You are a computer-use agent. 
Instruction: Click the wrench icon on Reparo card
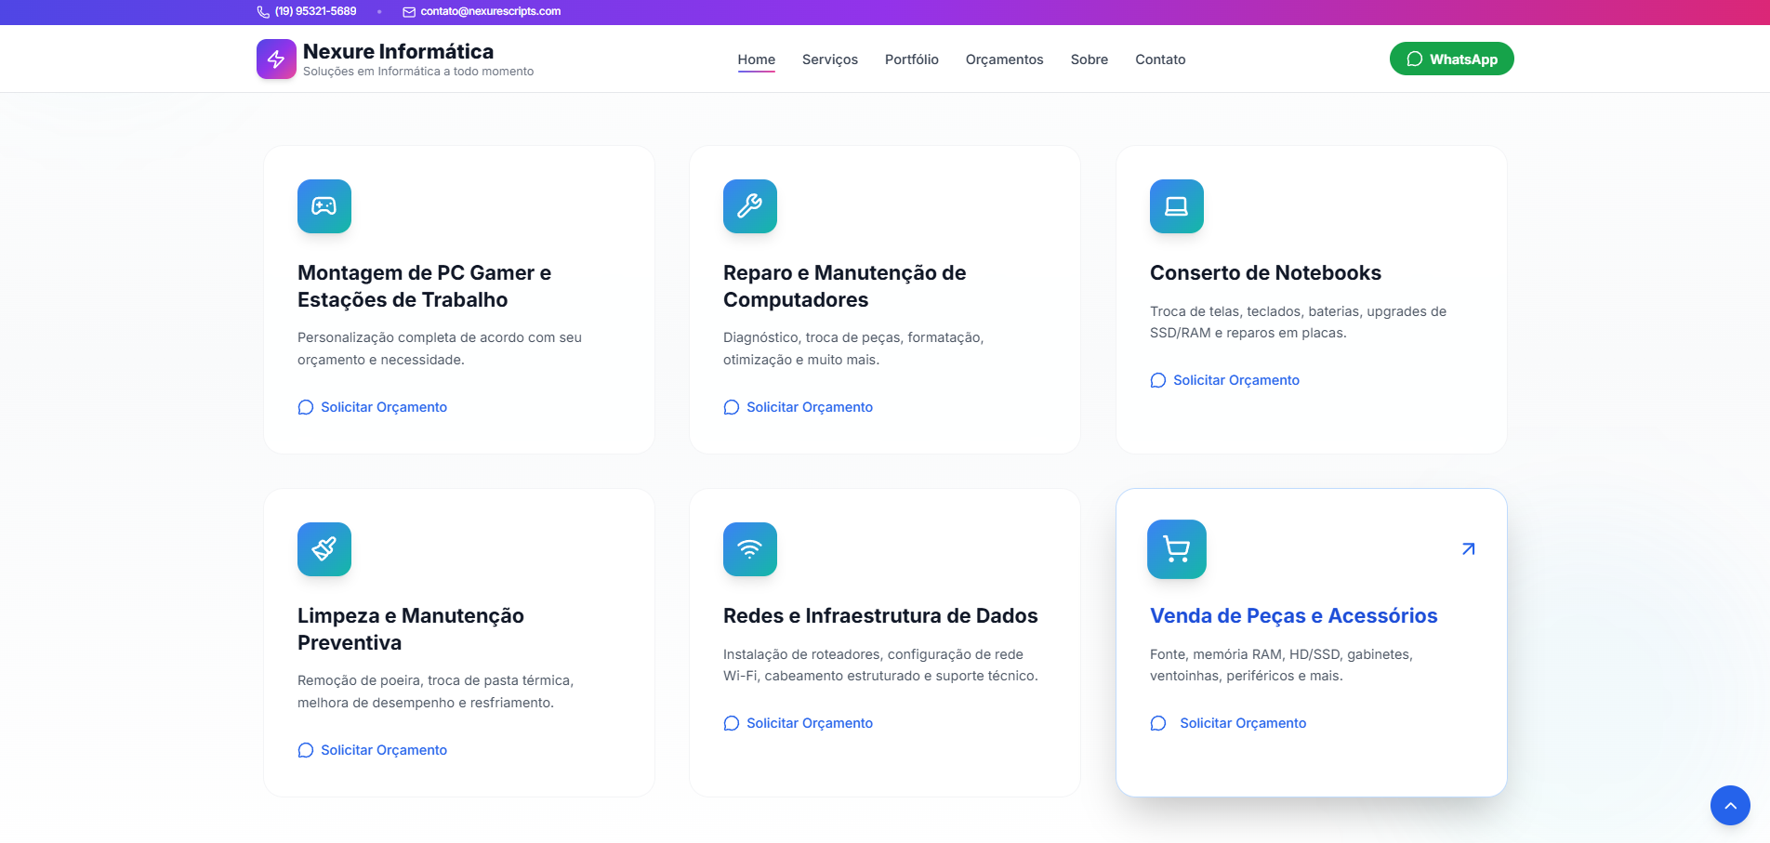point(750,206)
